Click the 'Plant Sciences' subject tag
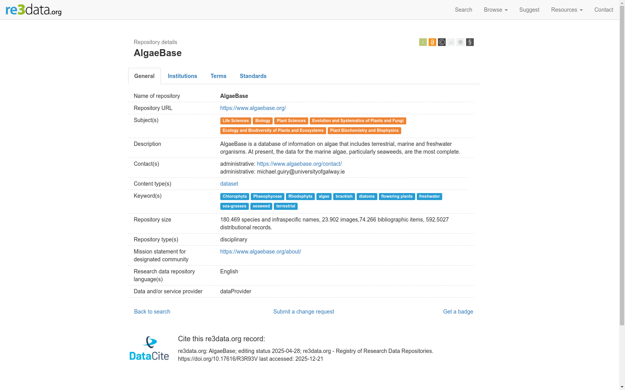The image size is (625, 390). 291,121
